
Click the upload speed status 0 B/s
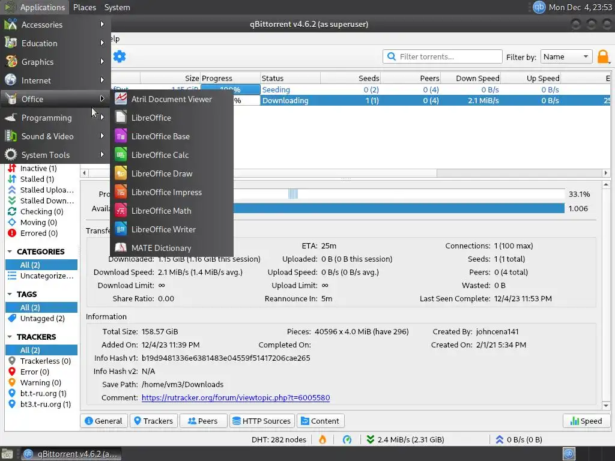[x=519, y=439]
